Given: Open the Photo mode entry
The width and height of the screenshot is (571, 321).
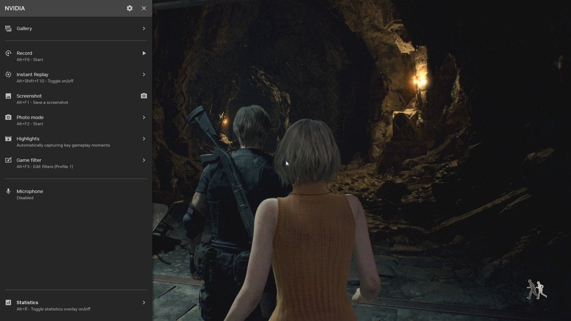Looking at the screenshot, I should 76,120.
